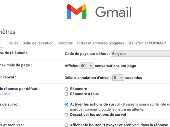Select the Répondre radio button
The width and height of the screenshot is (170, 127).
(x=66, y=89)
